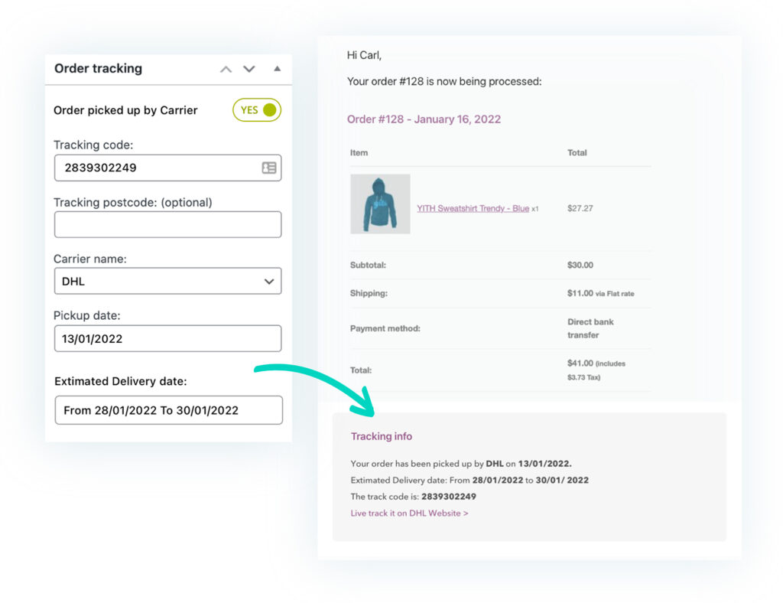Move the Order tracking panel down using the arrow
Screen dimensions: 783x603
tap(249, 69)
